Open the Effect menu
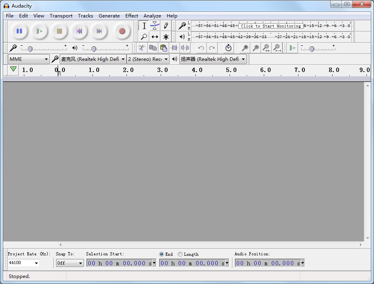This screenshot has width=374, height=284. click(x=132, y=16)
